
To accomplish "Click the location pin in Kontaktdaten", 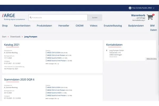I will tap(107, 50).
